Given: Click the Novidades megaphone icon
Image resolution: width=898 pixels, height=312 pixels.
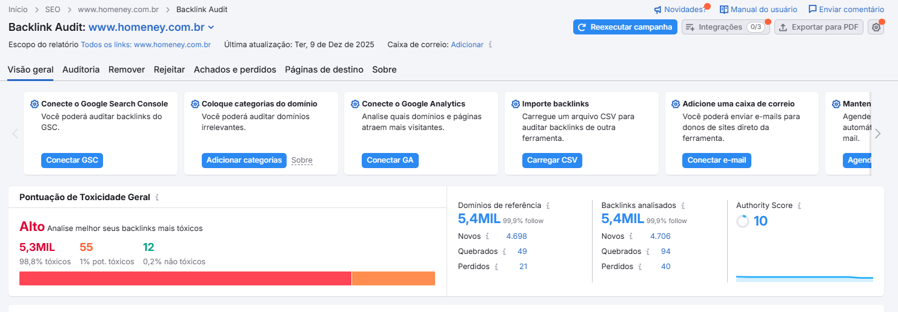Looking at the screenshot, I should tap(657, 10).
